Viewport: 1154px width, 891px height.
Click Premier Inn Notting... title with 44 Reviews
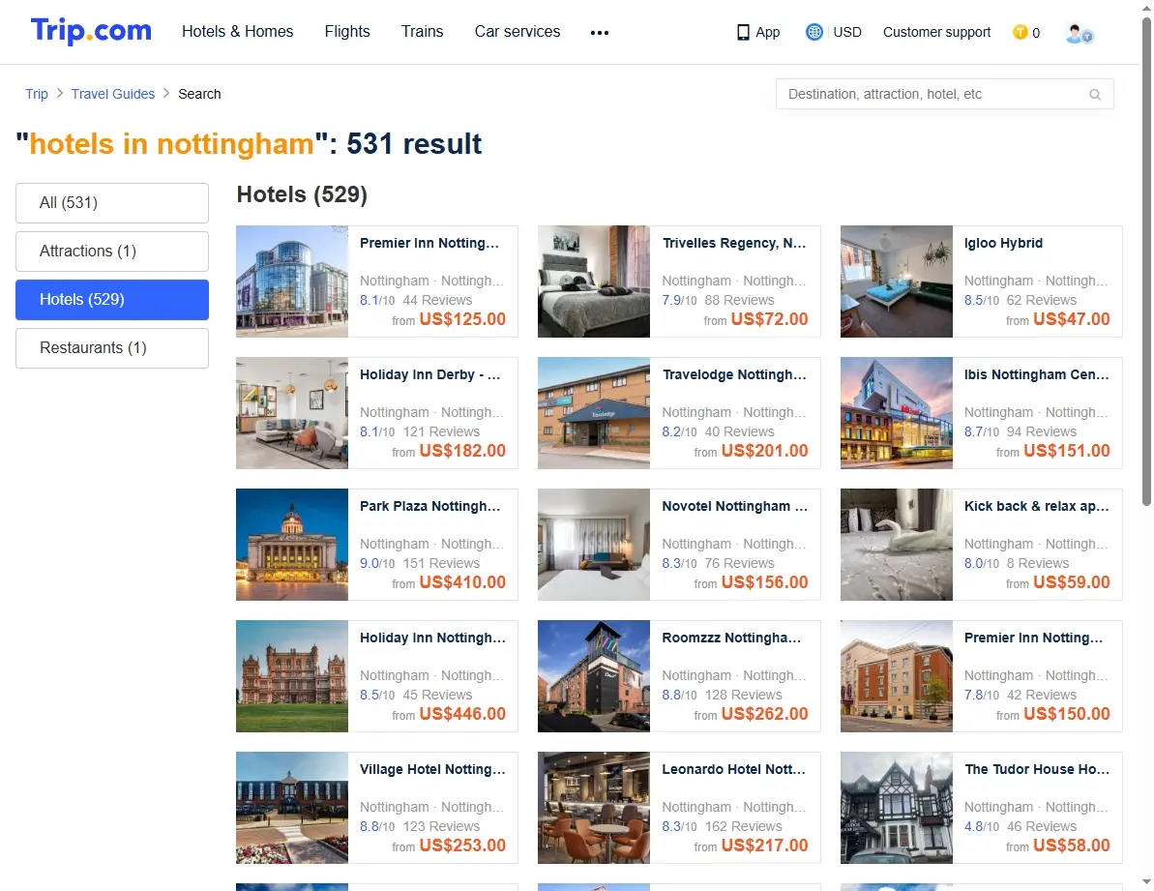429,244
